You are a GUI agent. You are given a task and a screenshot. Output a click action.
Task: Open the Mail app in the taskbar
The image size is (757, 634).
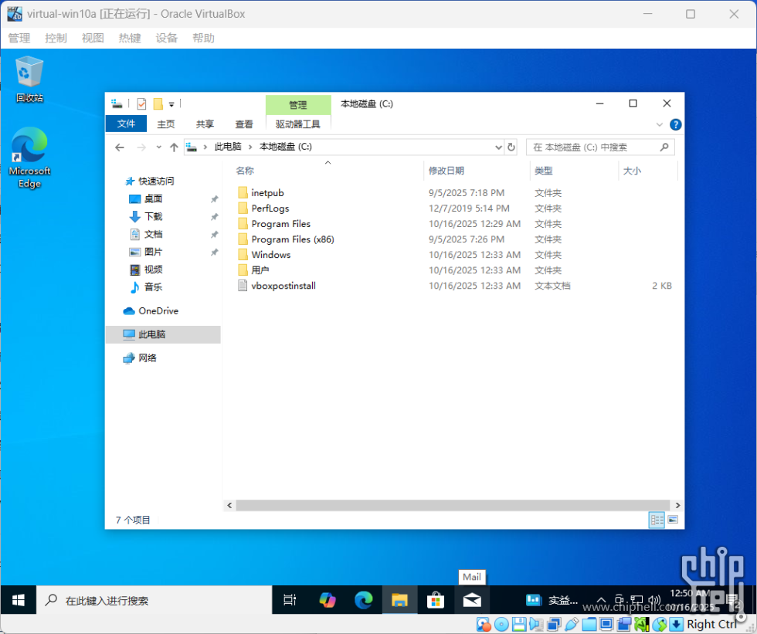point(472,600)
